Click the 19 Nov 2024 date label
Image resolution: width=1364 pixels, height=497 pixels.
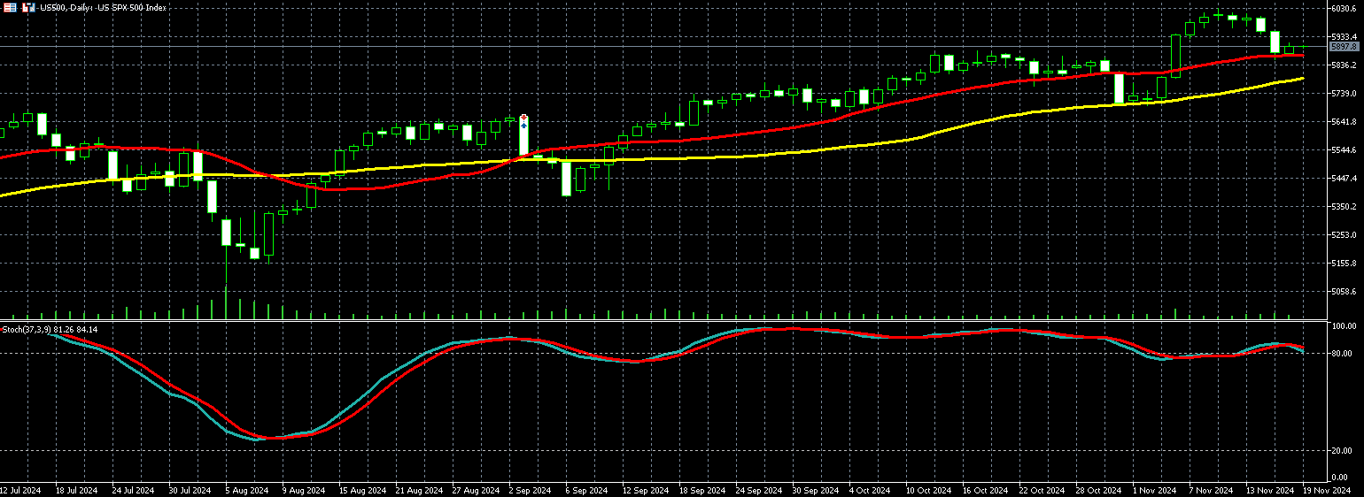click(1324, 490)
